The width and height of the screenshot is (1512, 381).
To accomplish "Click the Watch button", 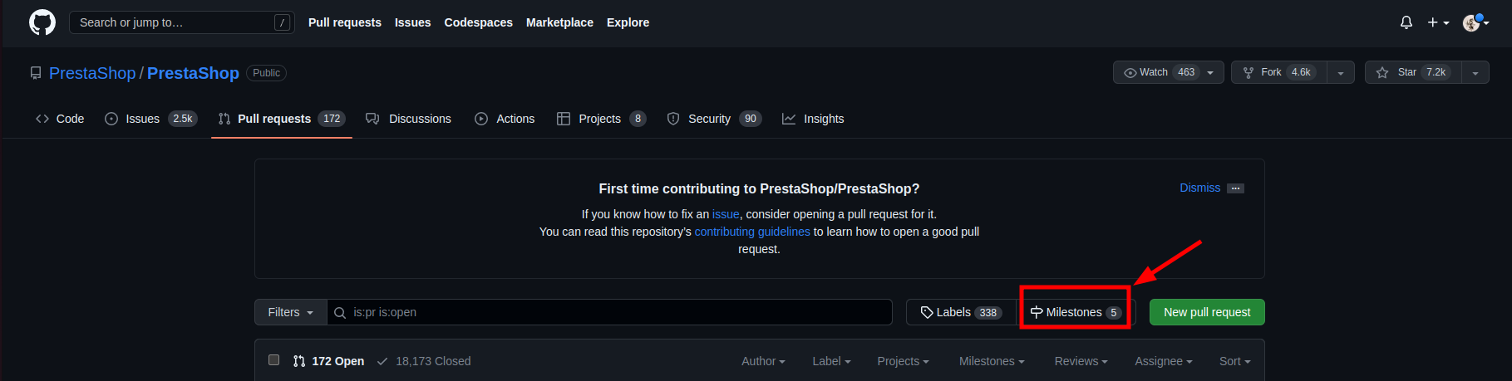I will point(1168,72).
